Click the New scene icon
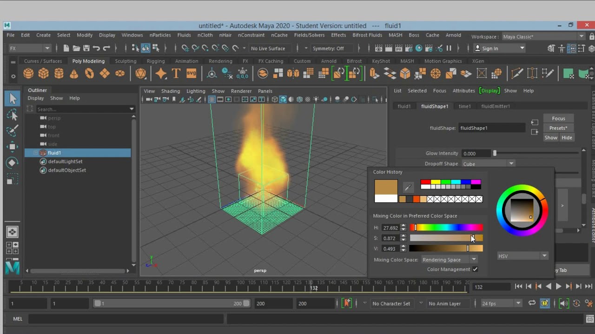The height and width of the screenshot is (334, 595). pos(66,48)
